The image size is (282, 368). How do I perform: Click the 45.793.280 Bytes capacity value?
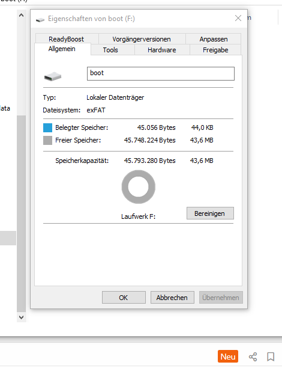pyautogui.click(x=149, y=161)
